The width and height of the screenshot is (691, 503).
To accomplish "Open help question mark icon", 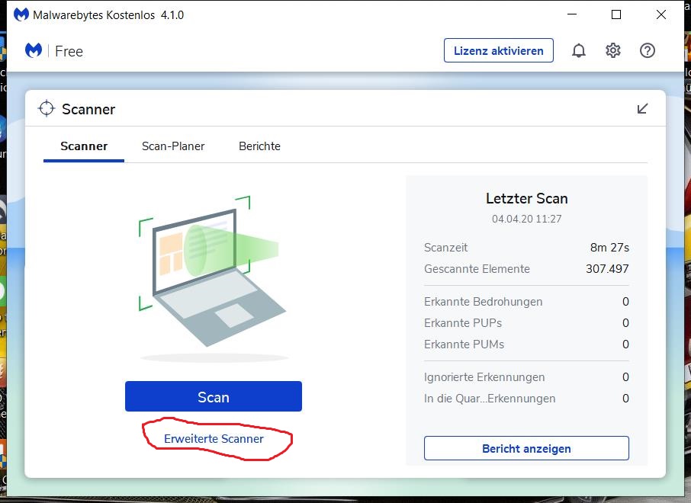I will click(x=648, y=51).
